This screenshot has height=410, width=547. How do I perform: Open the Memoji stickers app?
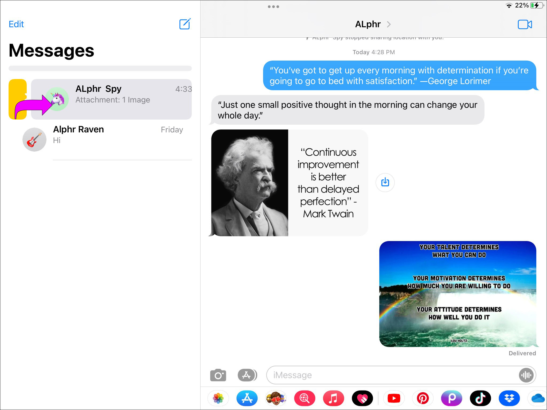pos(276,399)
